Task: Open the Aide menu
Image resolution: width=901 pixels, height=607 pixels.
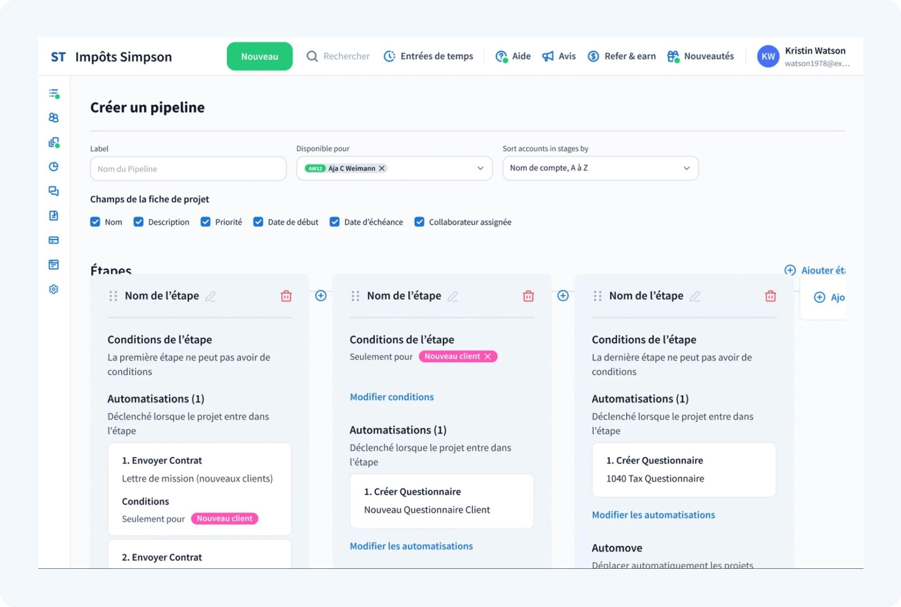Action: click(x=513, y=57)
